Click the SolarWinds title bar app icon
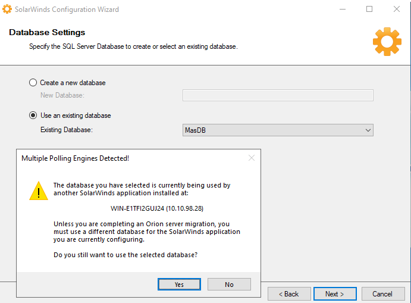The image size is (411, 303). point(7,9)
